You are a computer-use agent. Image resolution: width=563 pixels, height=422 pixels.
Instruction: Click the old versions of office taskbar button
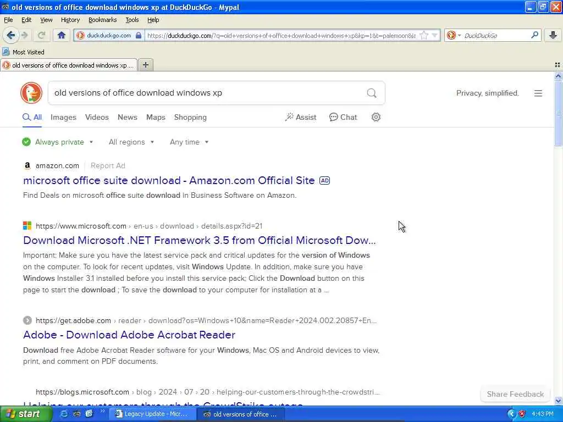[x=241, y=414]
